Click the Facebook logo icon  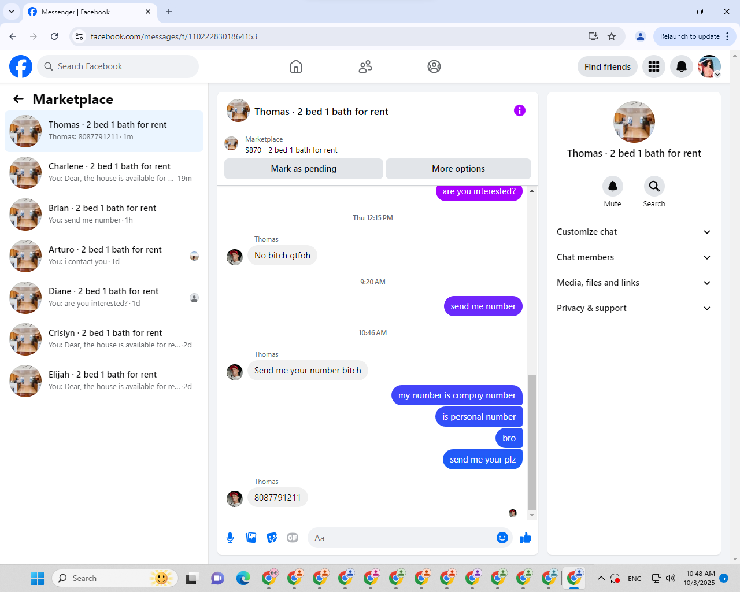pyautogui.click(x=21, y=66)
